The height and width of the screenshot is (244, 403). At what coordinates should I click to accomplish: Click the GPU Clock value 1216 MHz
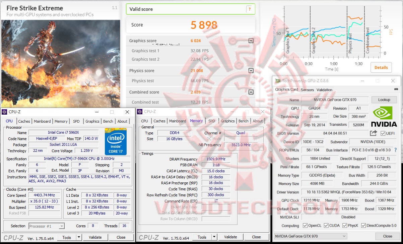tap(311, 200)
